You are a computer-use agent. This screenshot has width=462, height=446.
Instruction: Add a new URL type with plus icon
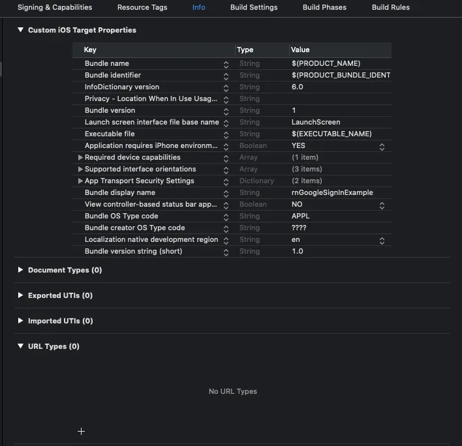[x=81, y=431]
